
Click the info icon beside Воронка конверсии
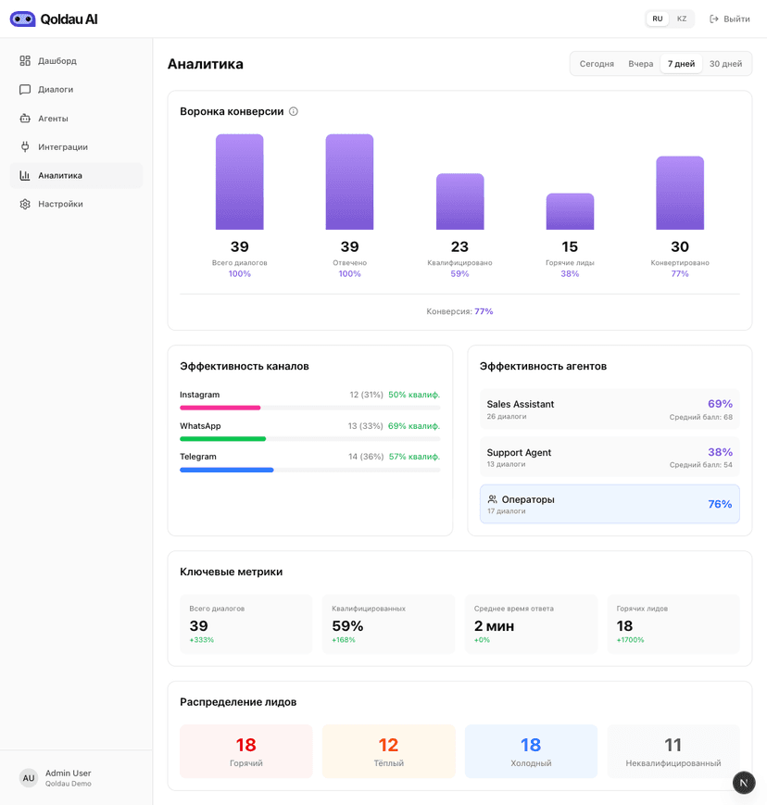tap(294, 110)
